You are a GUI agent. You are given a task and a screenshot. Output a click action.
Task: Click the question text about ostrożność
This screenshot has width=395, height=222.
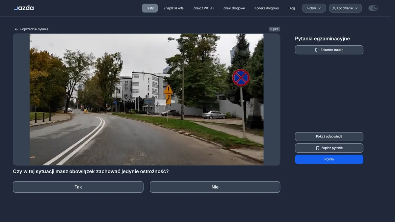pos(91,171)
